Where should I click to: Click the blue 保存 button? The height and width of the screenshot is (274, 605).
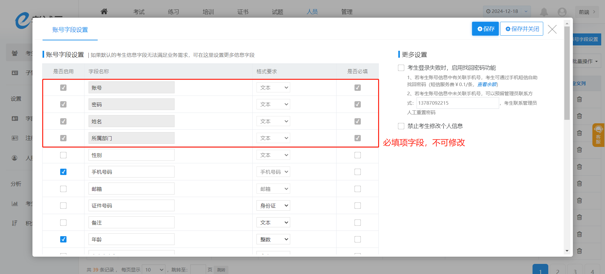click(x=485, y=29)
